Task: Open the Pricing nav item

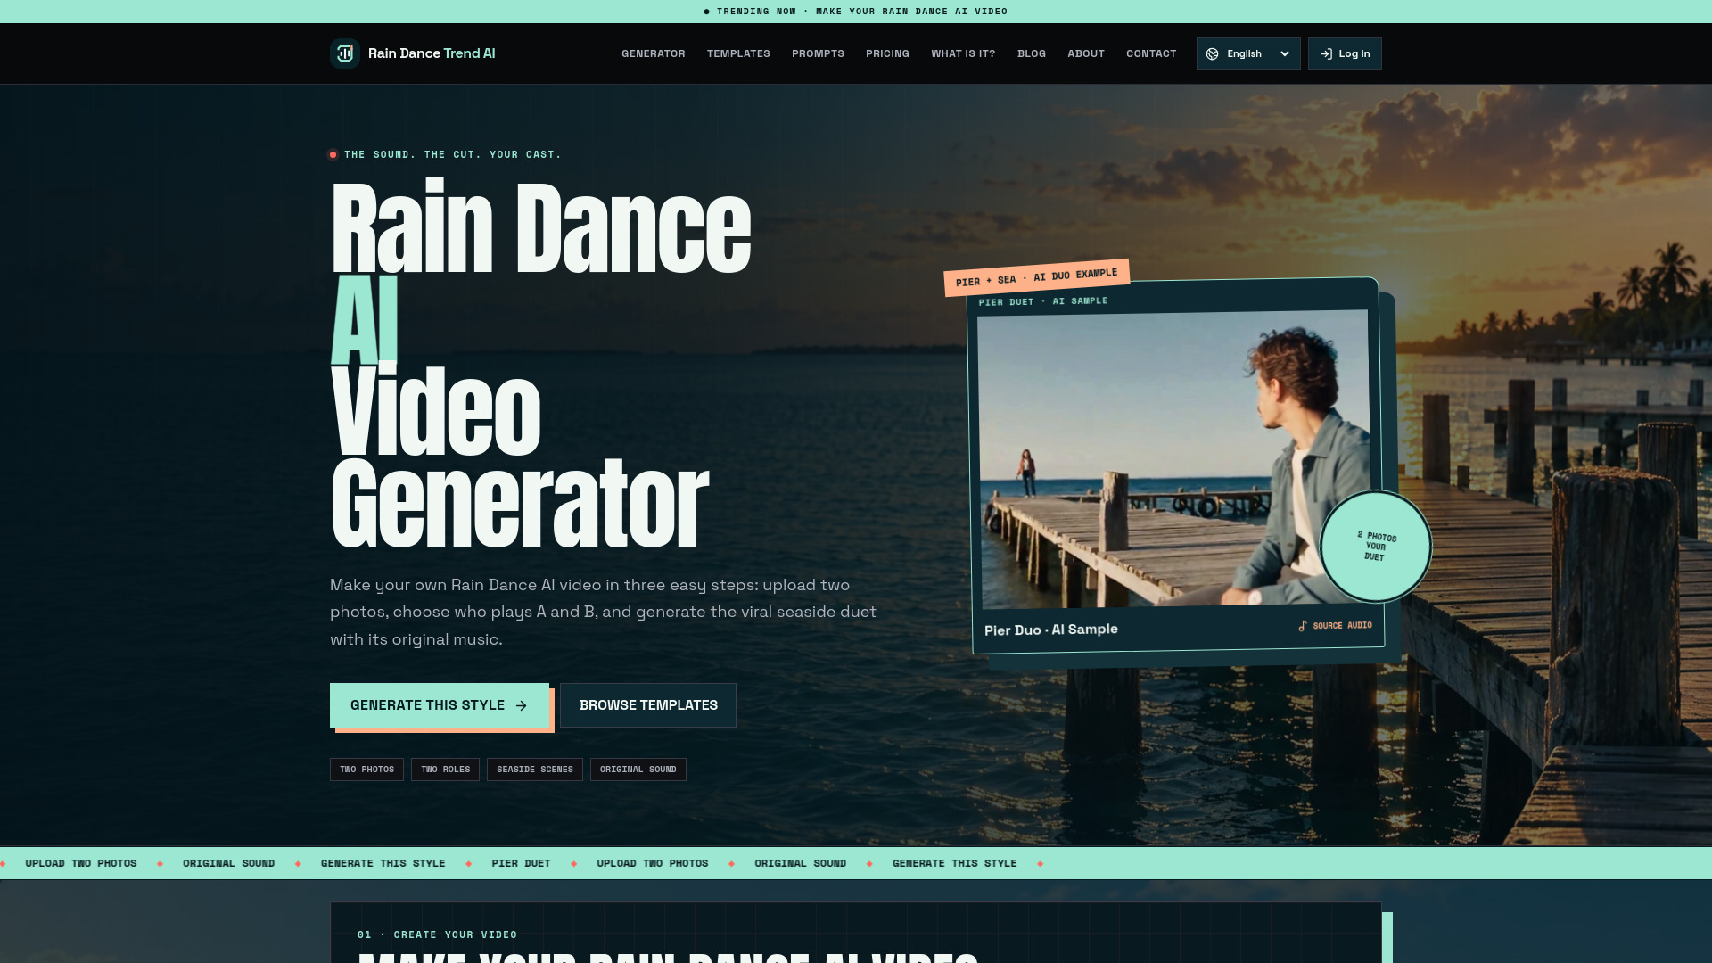Action: point(887,53)
